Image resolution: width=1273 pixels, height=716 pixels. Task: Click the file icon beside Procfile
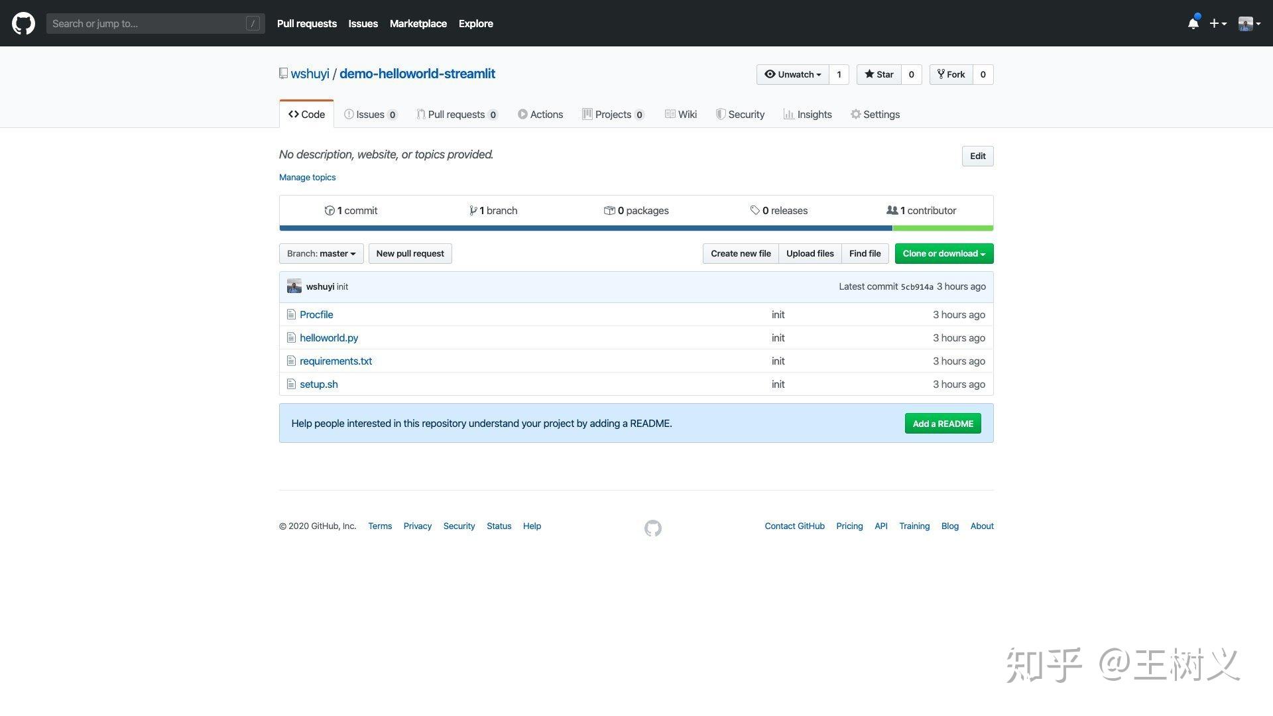click(x=291, y=314)
